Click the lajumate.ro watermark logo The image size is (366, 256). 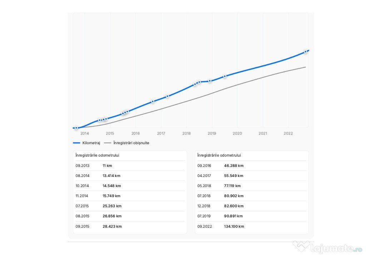coord(327,247)
